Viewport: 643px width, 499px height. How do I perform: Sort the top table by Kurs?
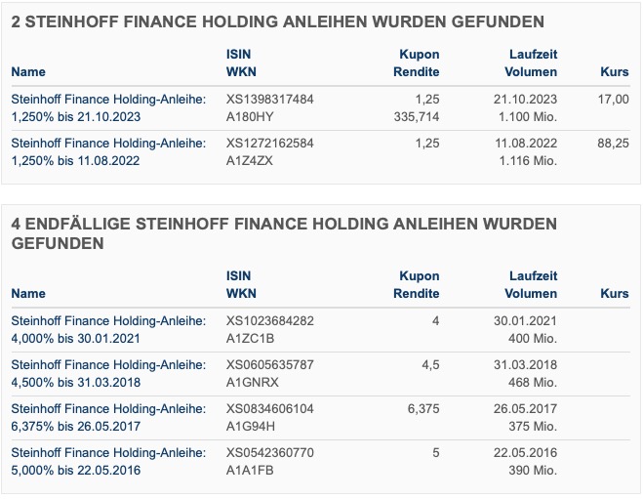tap(615, 72)
